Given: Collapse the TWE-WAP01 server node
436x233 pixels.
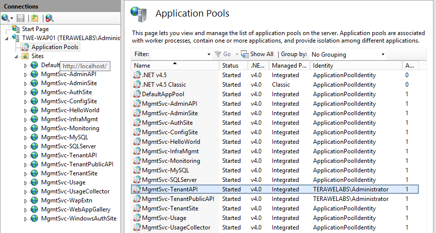Looking at the screenshot, I should [x=7, y=38].
